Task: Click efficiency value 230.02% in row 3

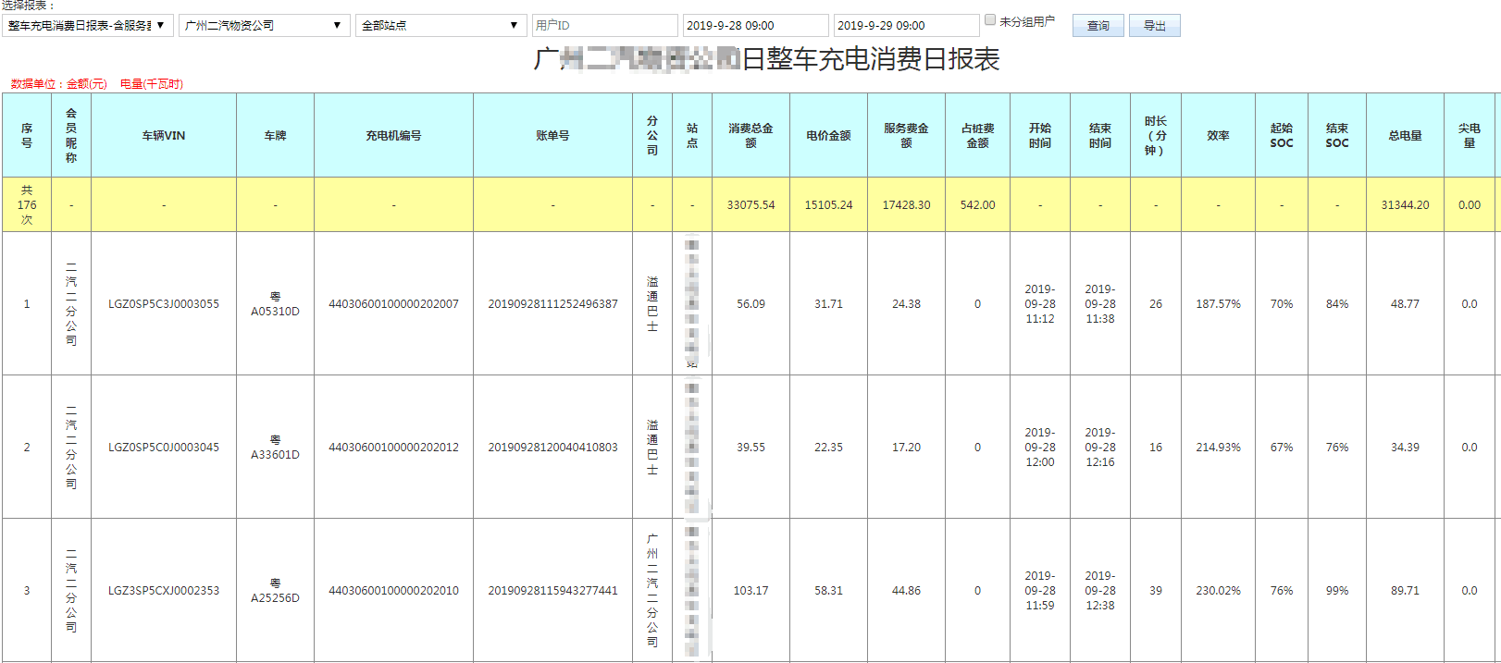Action: [1218, 591]
